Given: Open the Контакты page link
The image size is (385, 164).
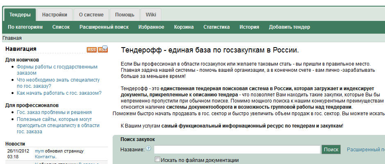Looking at the screenshot, I should [45, 157].
